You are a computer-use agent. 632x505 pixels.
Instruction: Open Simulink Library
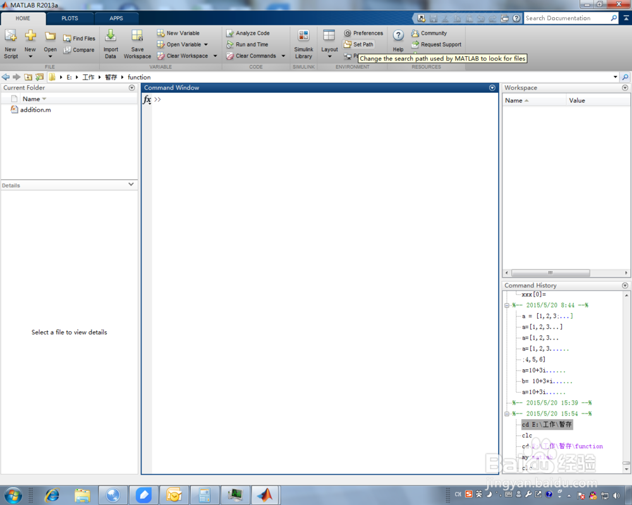click(303, 44)
